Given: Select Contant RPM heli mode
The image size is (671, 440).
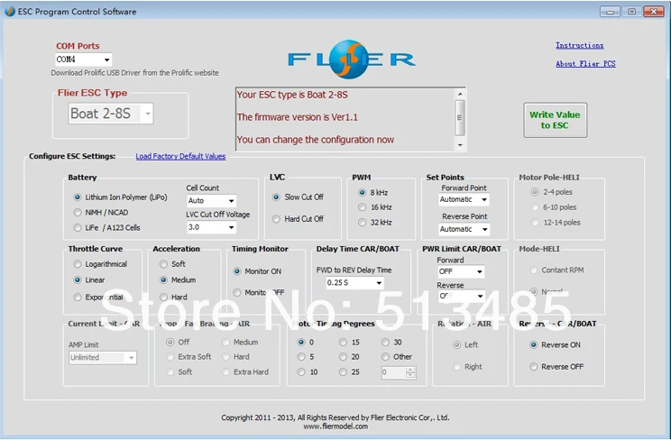Looking at the screenshot, I should click(556, 270).
